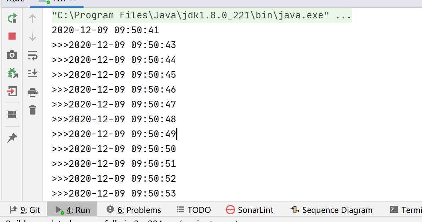The width and height of the screenshot is (422, 222).
Task: Clear console with trash can icon
Action: pos(33,110)
